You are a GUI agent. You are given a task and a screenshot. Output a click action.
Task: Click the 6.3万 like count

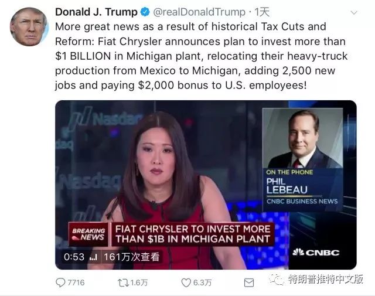(x=202, y=283)
